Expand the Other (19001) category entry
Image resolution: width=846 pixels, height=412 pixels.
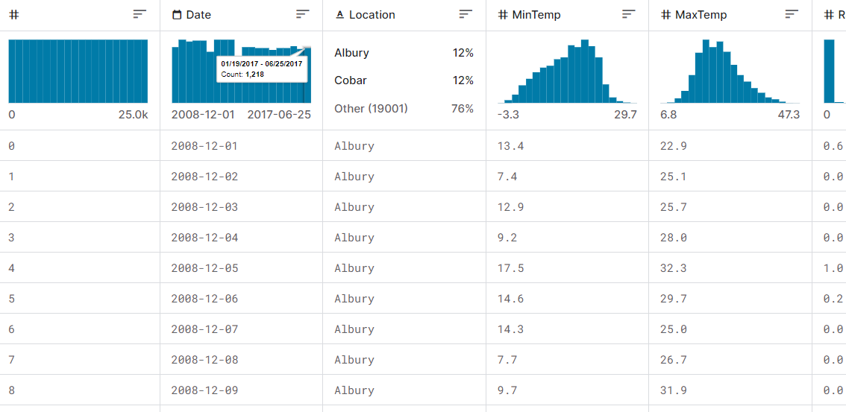pos(404,109)
